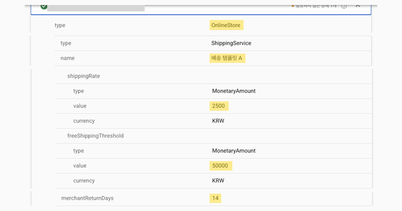This screenshot has width=402, height=211.
Task: Click the shippingRate property row
Action: 213,76
